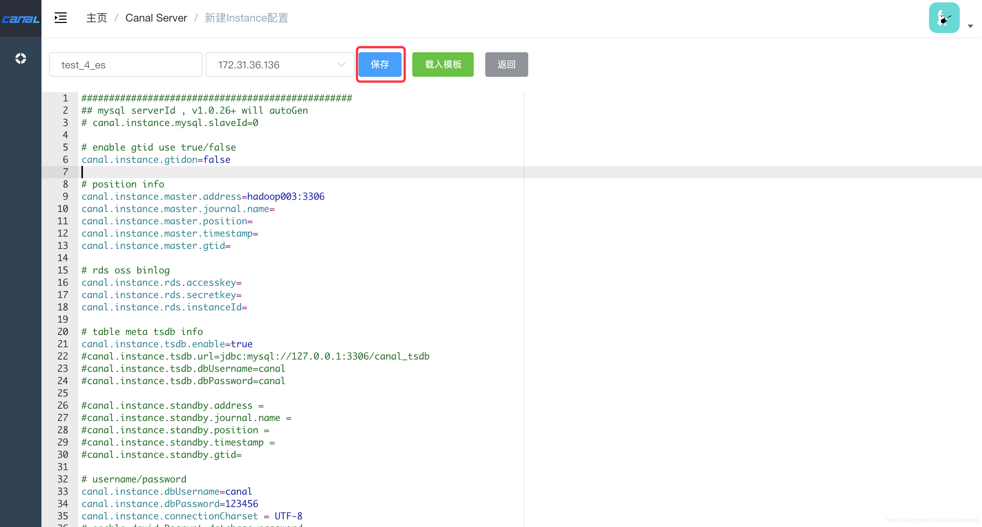Click the line number 21 in the gutter
Viewport: 982px width, 527px height.
[63, 344]
